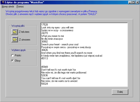This screenshot has height=102, width=140.
Task: Click the line "Look into my eyes - you will see"
Action: pos(57,28)
